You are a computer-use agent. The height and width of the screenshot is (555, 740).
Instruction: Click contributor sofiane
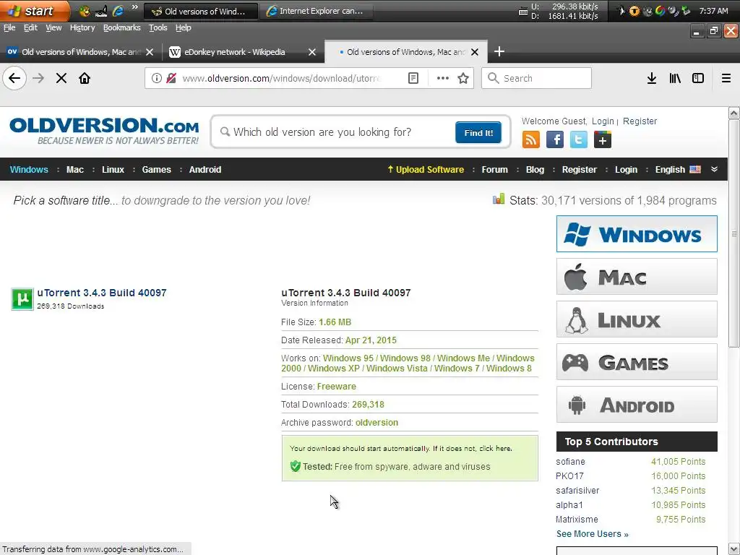570,462
